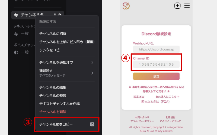
Task: Open the bot導入はこちら→ link
Action: pyautogui.click(x=168, y=97)
